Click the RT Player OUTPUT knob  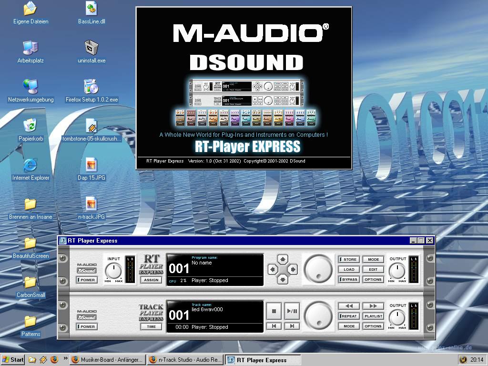(397, 271)
